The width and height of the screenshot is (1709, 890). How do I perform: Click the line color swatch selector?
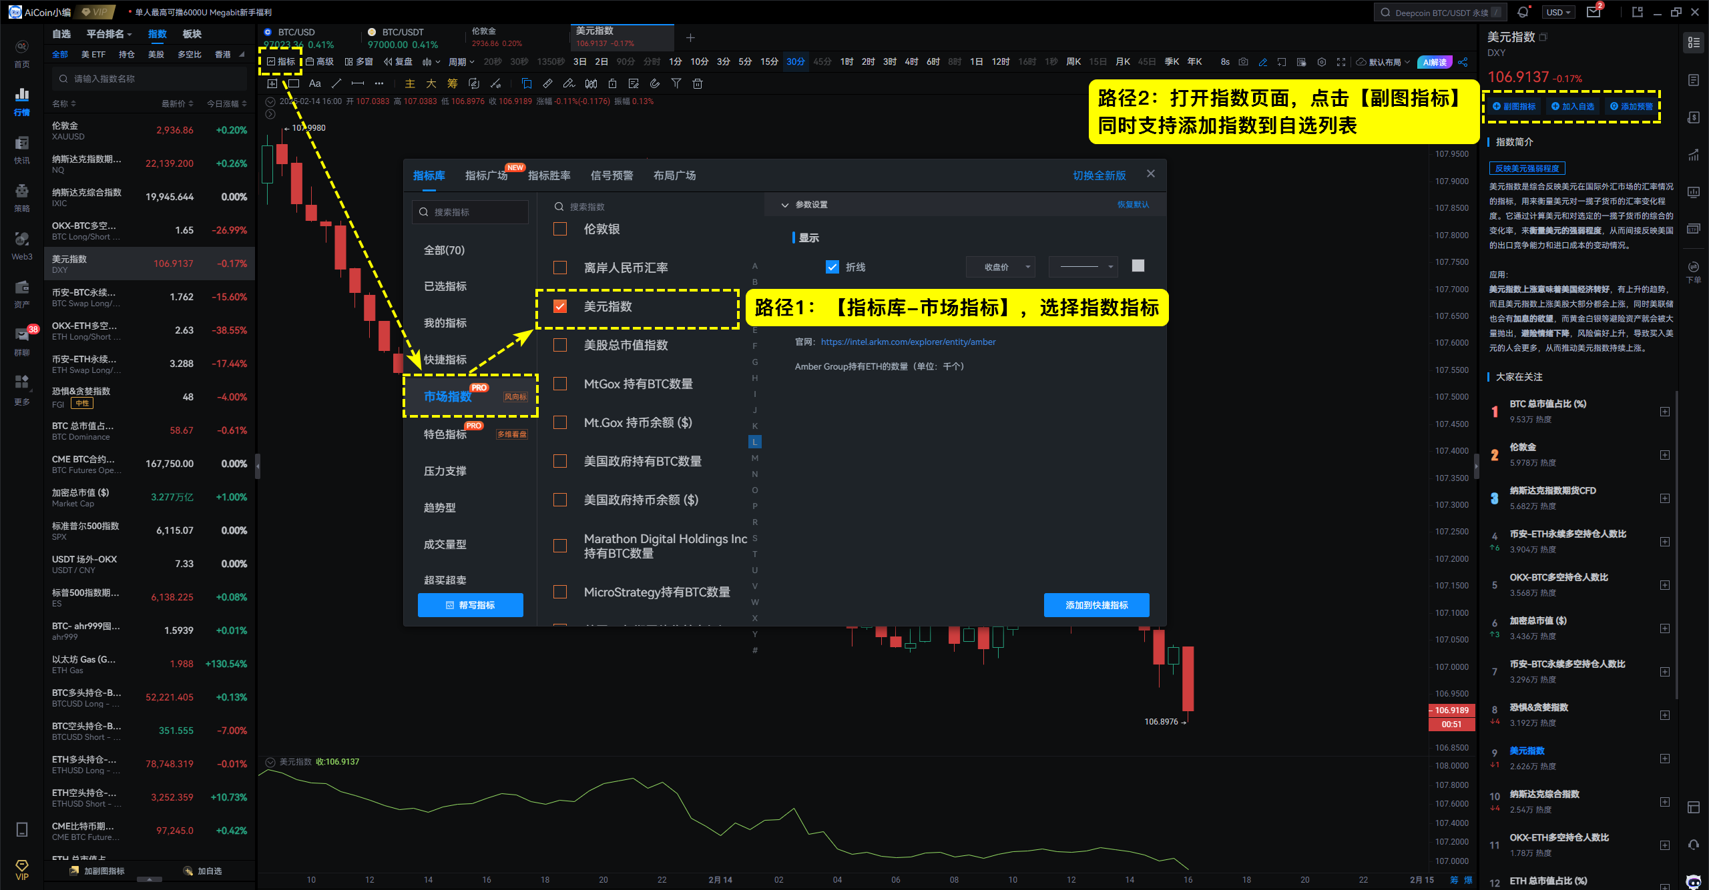point(1138,266)
